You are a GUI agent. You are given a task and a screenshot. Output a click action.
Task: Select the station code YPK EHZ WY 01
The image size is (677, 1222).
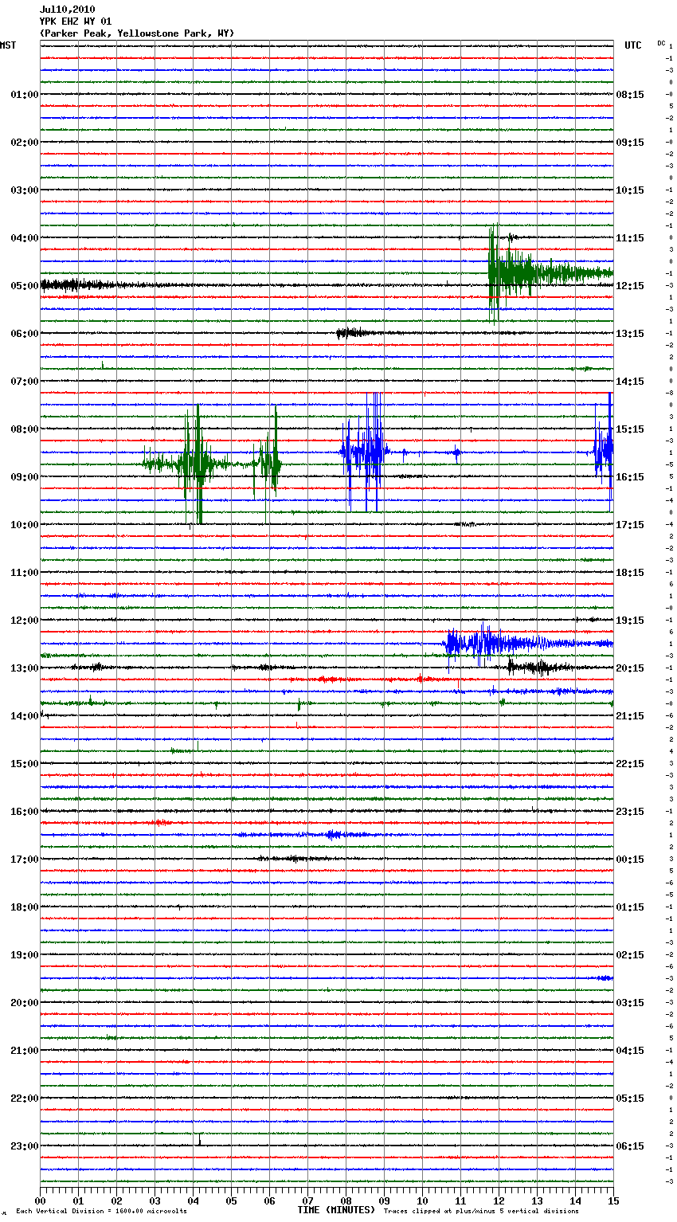[x=76, y=22]
